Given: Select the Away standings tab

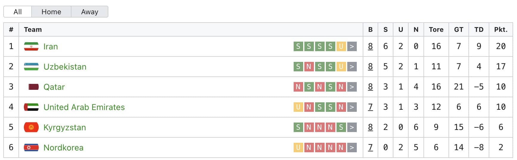Looking at the screenshot, I should [90, 12].
